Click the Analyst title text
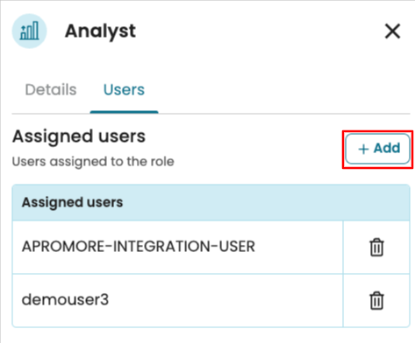This screenshot has width=415, height=343. click(x=101, y=31)
